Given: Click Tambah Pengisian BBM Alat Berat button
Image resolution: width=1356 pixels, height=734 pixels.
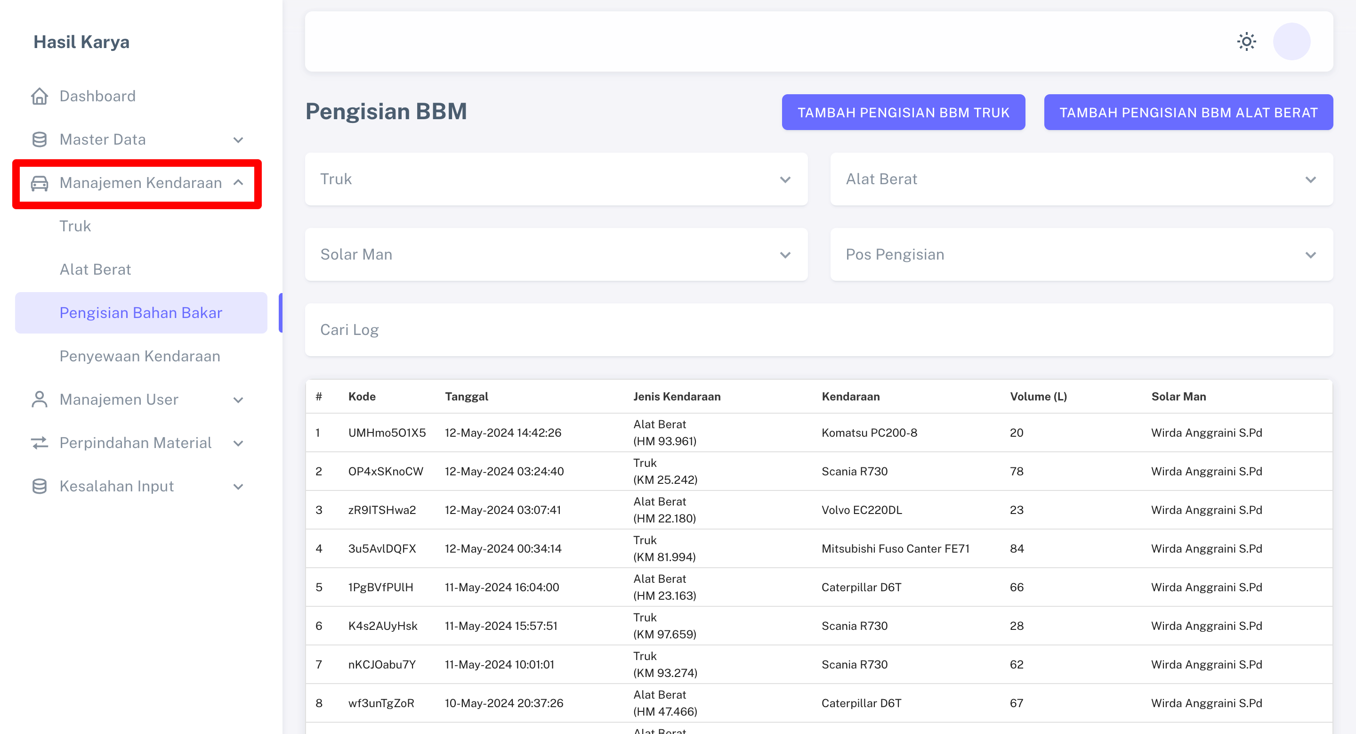Looking at the screenshot, I should tap(1188, 112).
